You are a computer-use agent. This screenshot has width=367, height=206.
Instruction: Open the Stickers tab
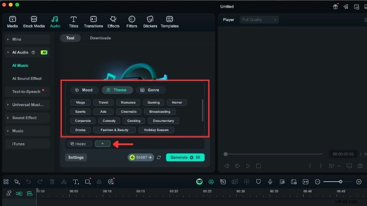150,22
